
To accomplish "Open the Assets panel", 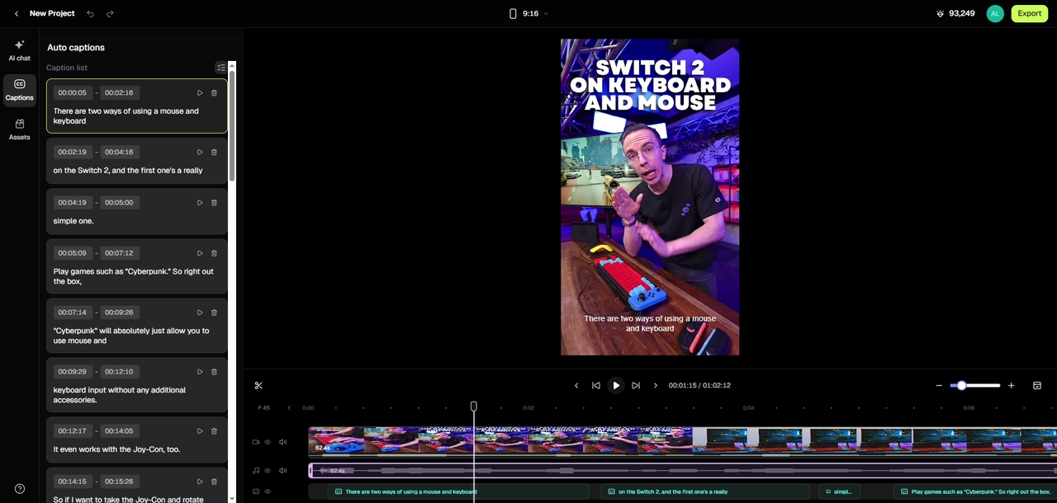I will (x=19, y=129).
